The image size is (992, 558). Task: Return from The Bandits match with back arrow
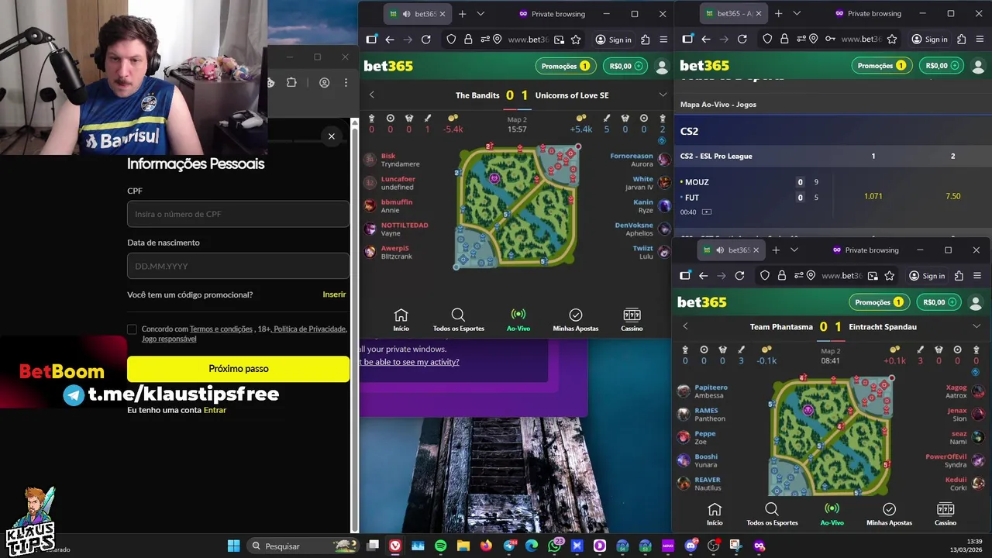click(371, 95)
